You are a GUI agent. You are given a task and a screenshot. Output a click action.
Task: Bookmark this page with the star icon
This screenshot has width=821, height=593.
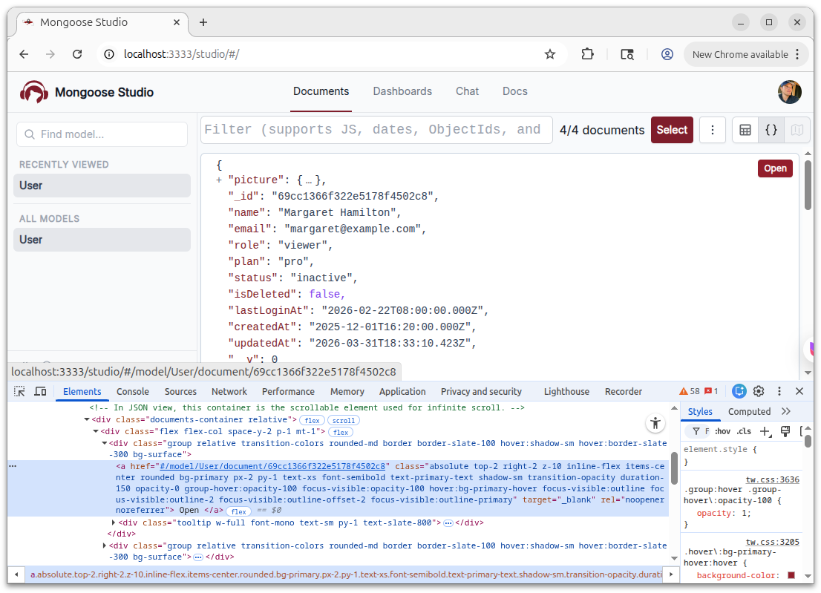coord(550,54)
